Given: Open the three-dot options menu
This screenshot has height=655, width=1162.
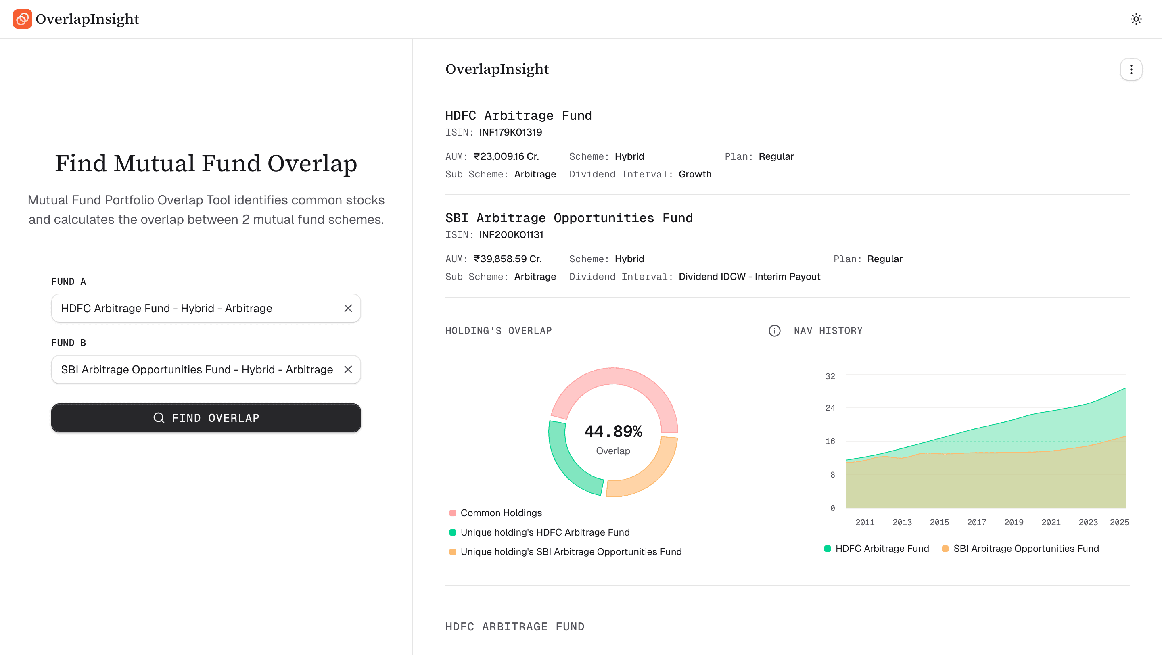Looking at the screenshot, I should point(1131,69).
